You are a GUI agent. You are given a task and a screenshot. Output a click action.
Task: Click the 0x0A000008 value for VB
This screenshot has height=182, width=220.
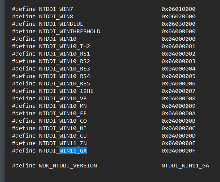pos(178,99)
